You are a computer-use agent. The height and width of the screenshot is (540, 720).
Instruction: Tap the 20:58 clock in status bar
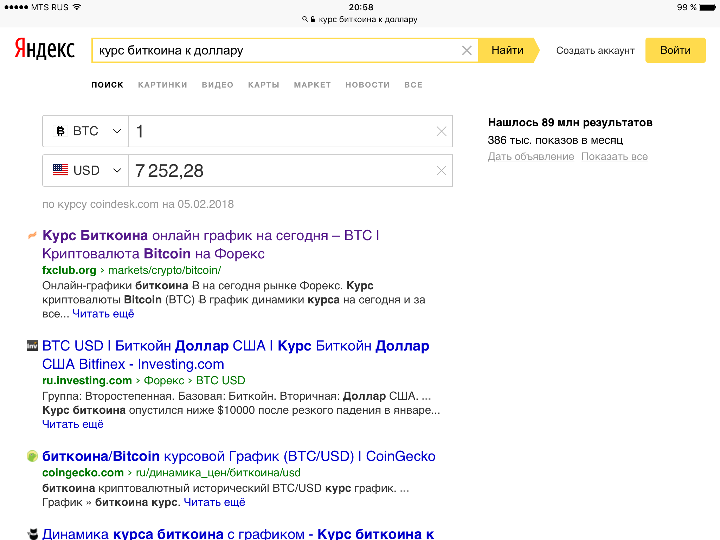(361, 7)
